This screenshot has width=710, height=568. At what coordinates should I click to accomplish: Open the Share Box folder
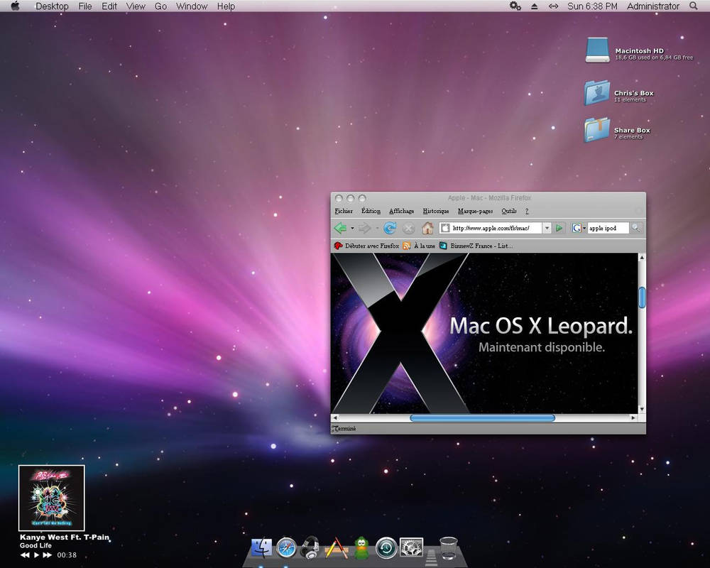pos(597,131)
